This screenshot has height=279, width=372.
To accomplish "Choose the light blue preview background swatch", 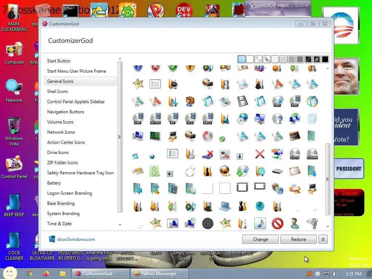I will (x=242, y=59).
